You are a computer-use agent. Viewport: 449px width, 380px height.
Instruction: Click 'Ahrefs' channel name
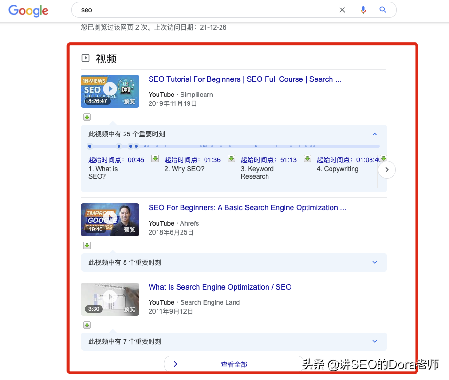189,223
